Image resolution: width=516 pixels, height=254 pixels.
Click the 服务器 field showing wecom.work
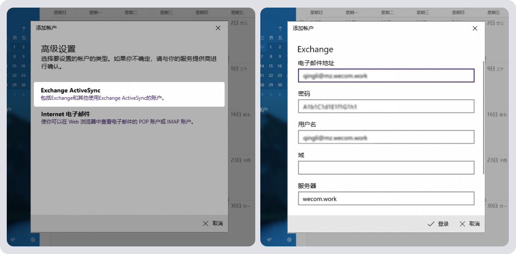386,199
